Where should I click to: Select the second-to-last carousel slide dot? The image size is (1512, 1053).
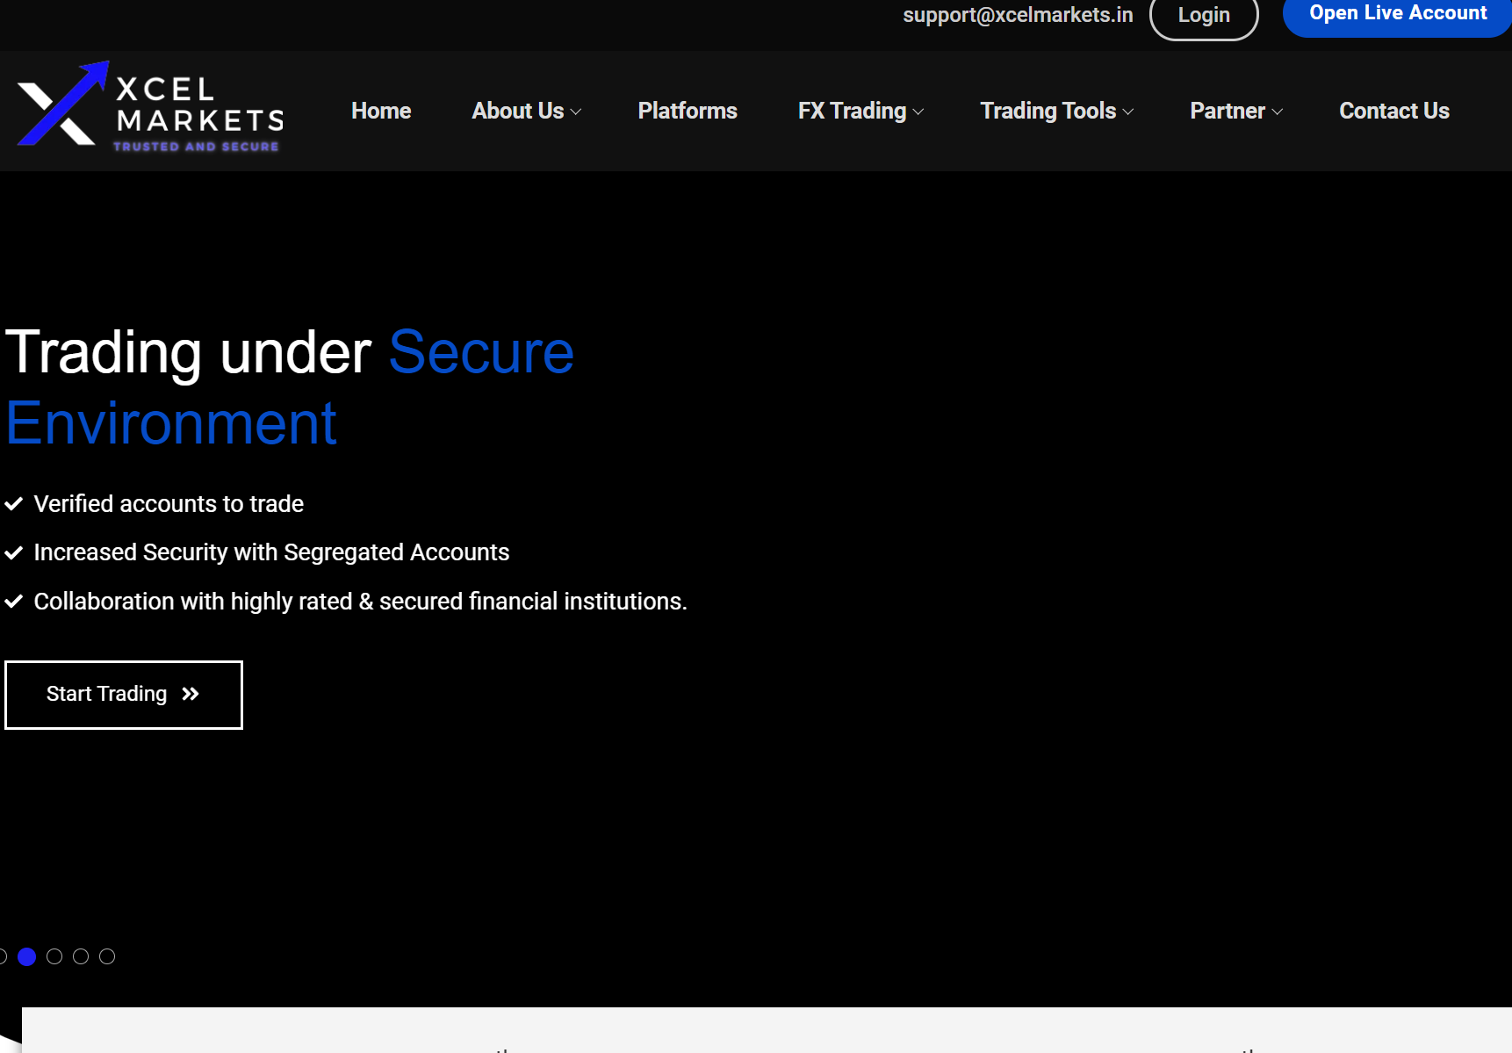pyautogui.click(x=81, y=956)
